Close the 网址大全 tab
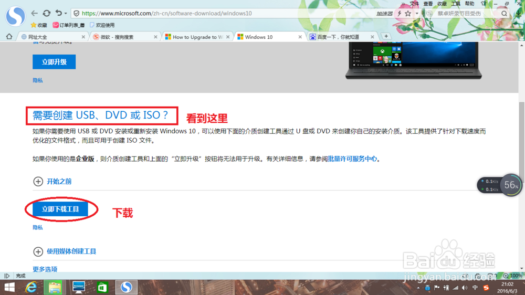525x295 pixels. 83,37
